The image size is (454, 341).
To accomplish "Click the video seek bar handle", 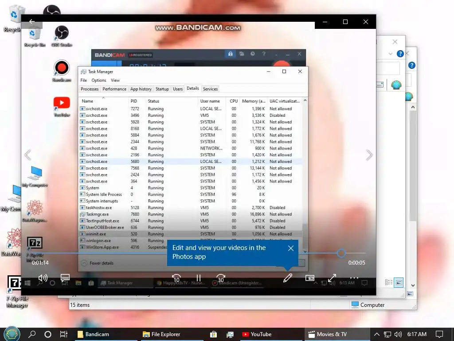I will click(x=341, y=253).
